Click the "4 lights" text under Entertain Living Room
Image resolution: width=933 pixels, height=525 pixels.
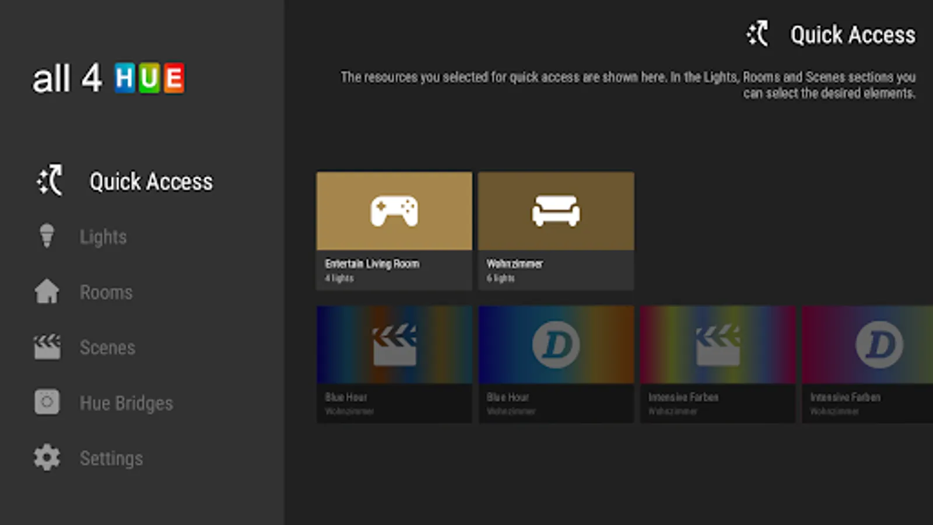pyautogui.click(x=339, y=278)
